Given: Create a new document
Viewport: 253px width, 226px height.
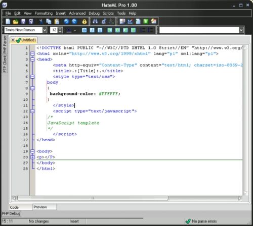Looking at the screenshot, I should tap(8, 21).
